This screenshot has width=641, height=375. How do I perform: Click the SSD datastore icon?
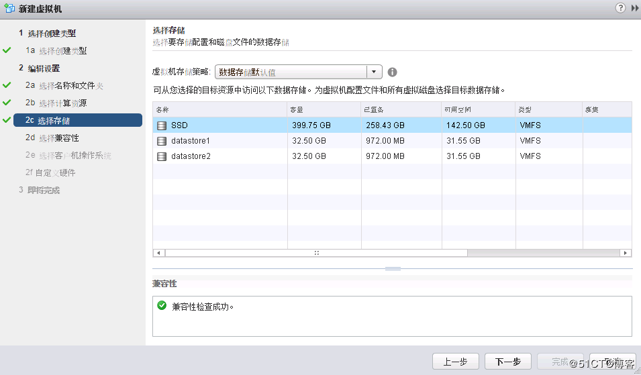coord(161,125)
